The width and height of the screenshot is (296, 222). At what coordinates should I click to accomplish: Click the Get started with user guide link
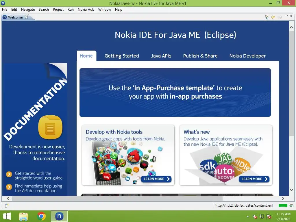(39, 175)
